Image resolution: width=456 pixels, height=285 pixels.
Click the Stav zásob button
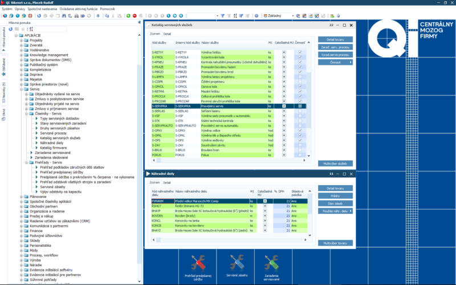click(x=335, y=203)
